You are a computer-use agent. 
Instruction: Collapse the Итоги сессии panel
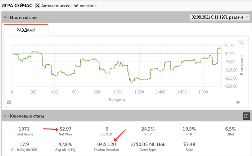[5, 17]
